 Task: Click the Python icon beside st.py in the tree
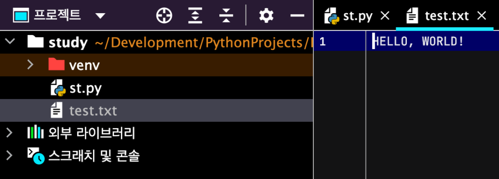[58, 88]
